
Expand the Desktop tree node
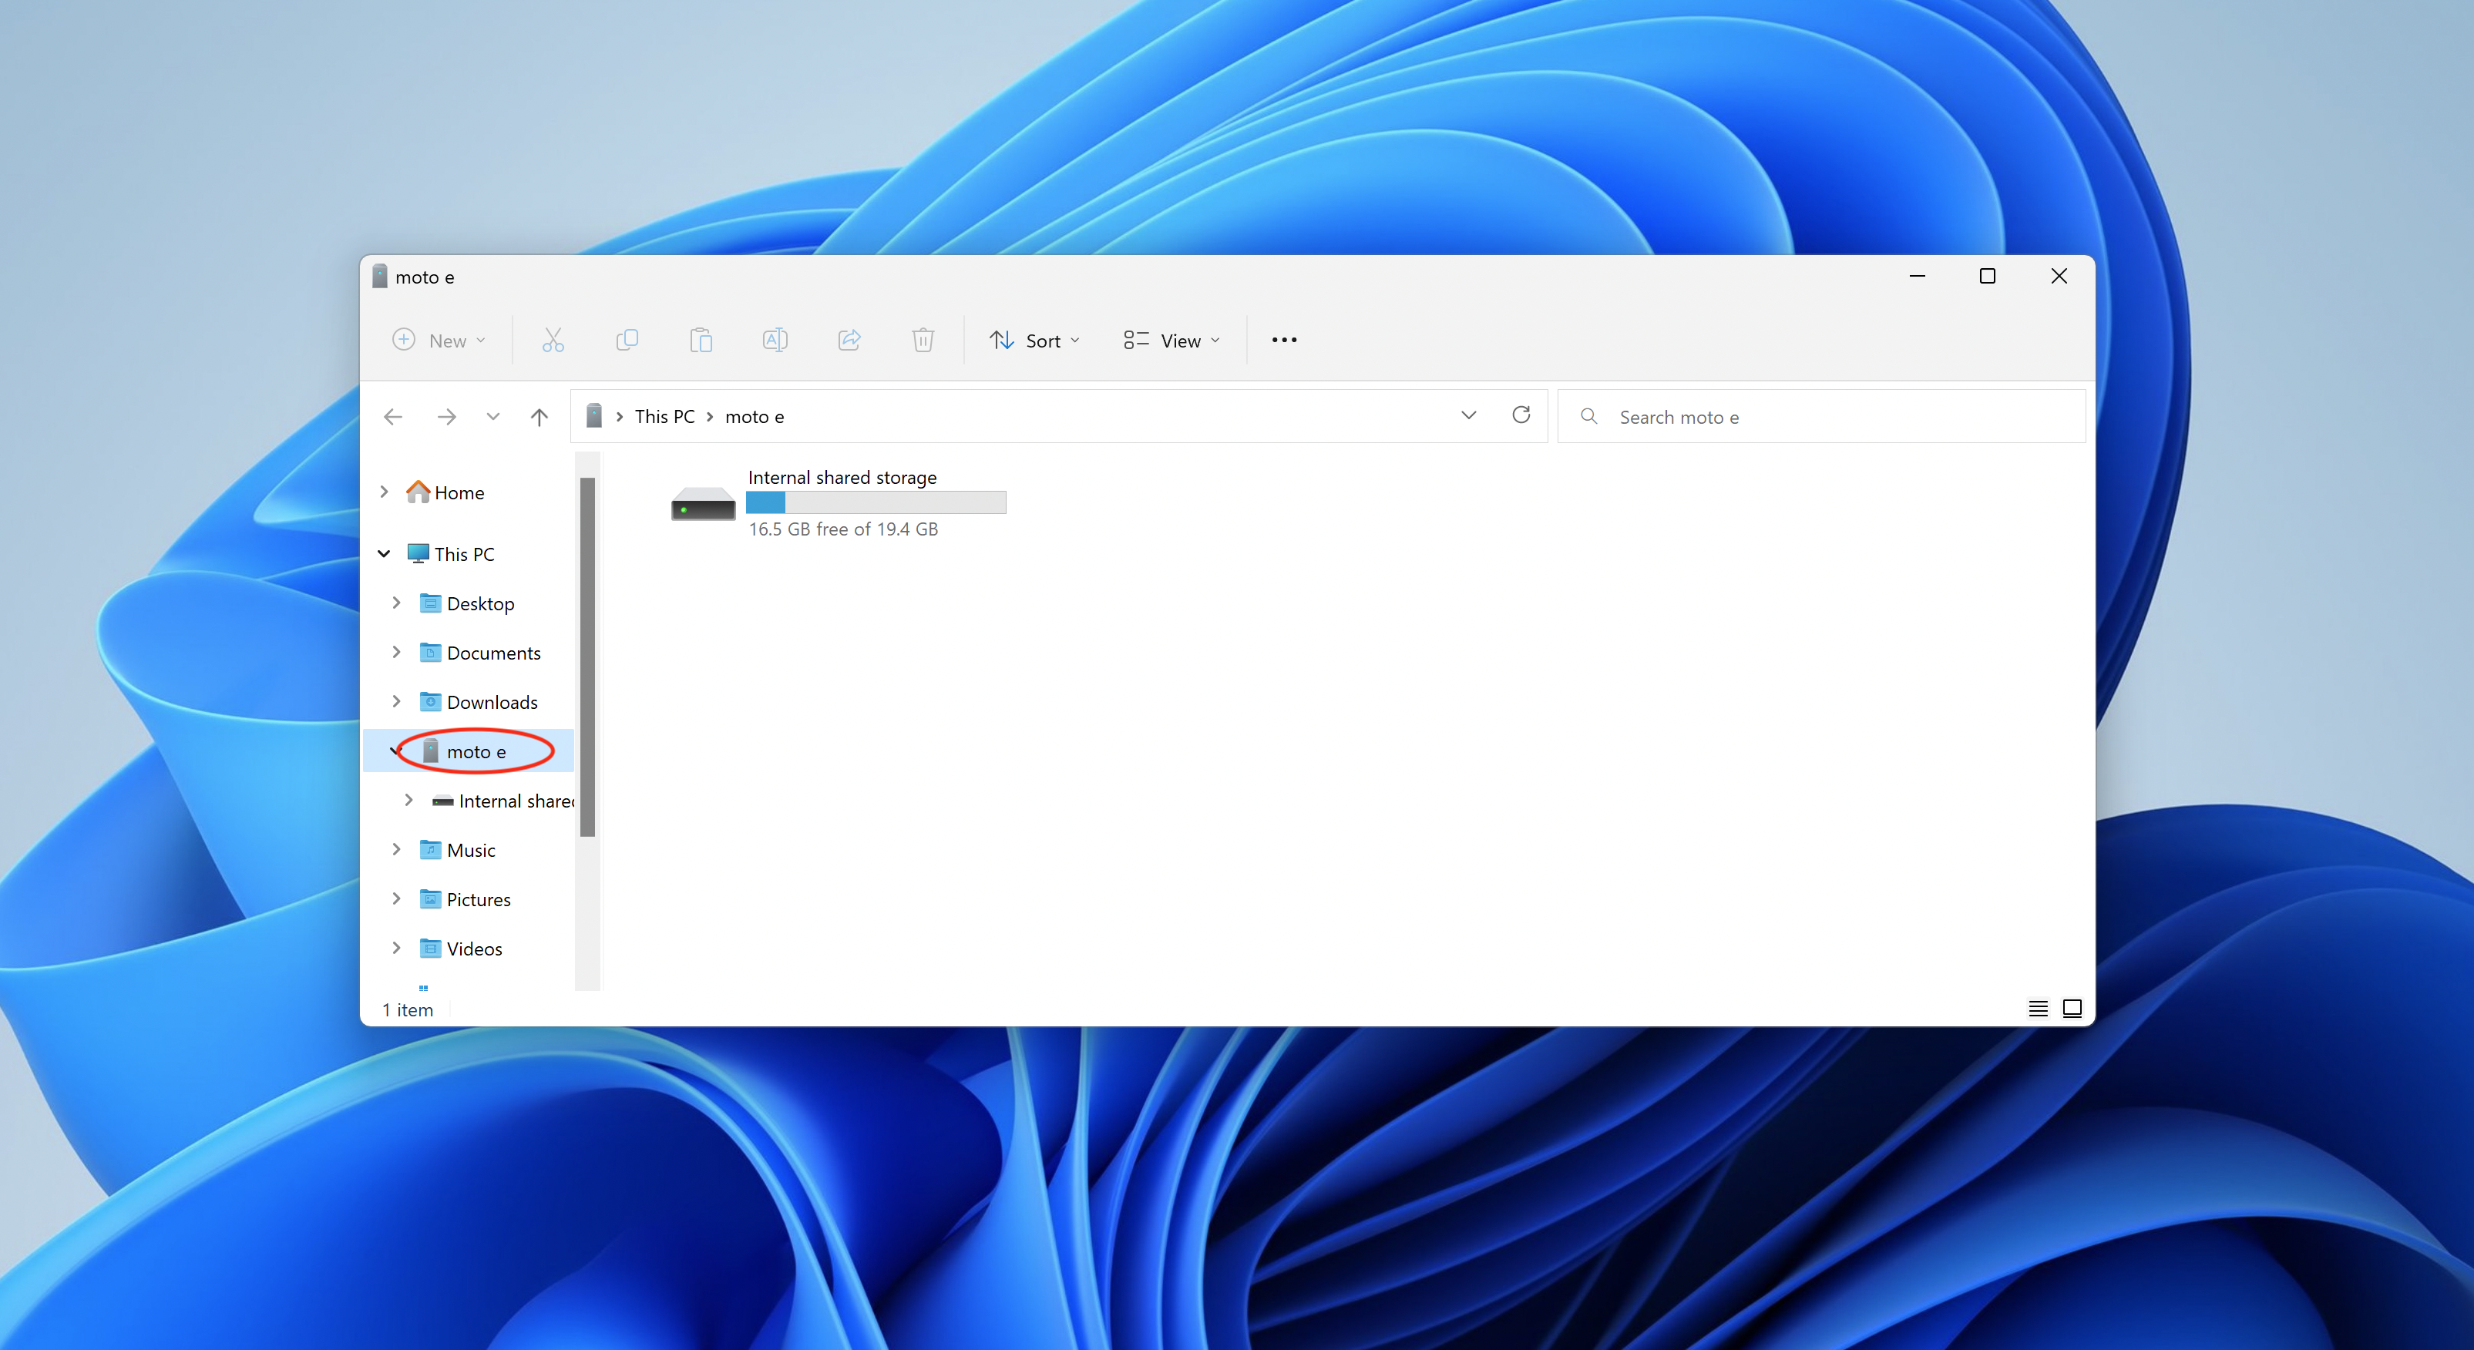coord(397,603)
